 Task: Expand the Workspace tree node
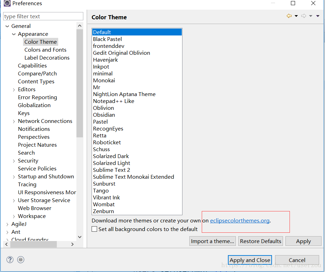point(14,216)
